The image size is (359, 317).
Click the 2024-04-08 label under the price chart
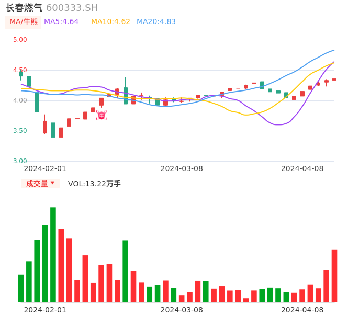coord(302,168)
